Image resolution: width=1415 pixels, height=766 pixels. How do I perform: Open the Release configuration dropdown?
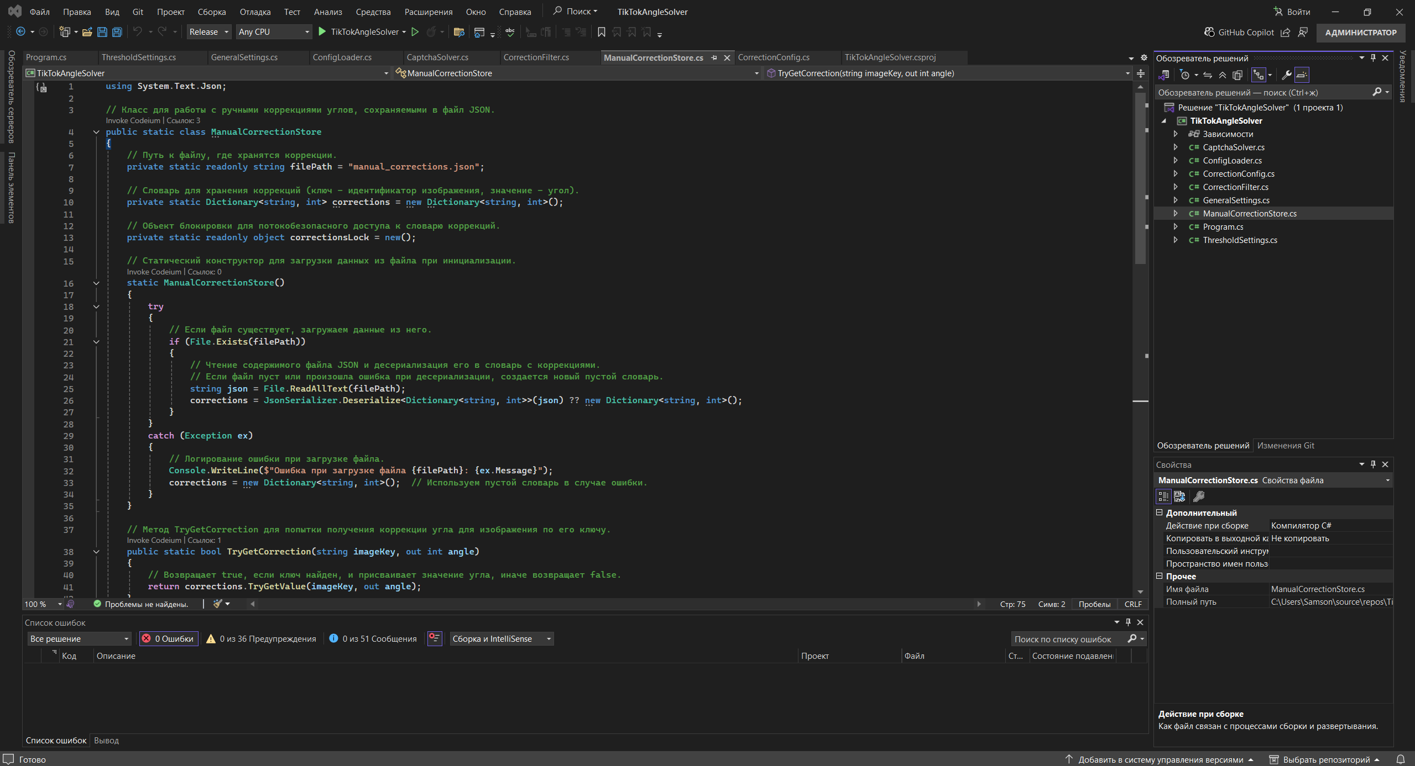(x=208, y=32)
